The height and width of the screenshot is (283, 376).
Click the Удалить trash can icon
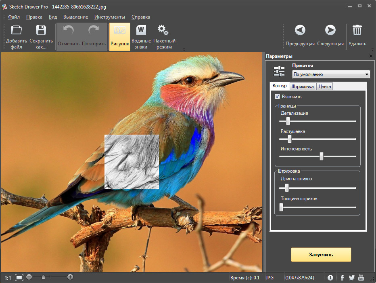[357, 30]
